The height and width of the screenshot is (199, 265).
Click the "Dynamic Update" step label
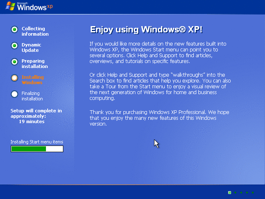pyautogui.click(x=31, y=48)
